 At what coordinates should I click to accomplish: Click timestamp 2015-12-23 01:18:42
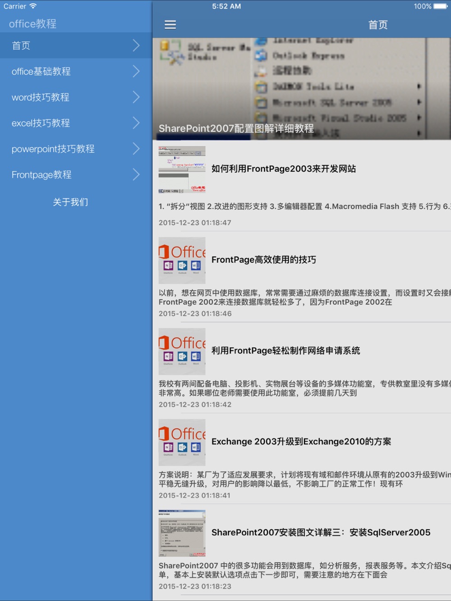click(x=195, y=405)
